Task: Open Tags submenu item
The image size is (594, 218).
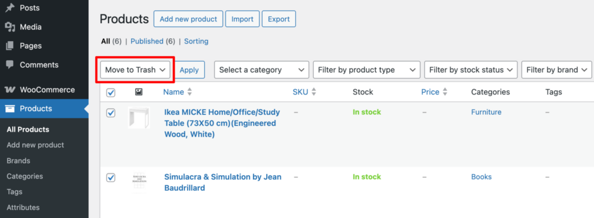Action: 15,192
